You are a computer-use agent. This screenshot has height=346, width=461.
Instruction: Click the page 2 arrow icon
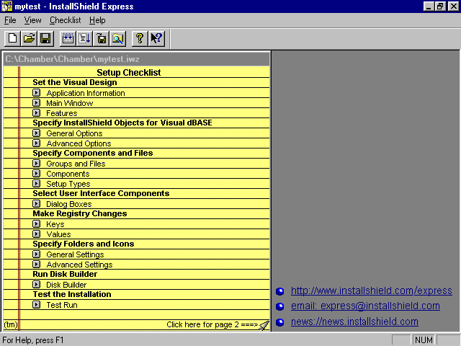pyautogui.click(x=264, y=325)
